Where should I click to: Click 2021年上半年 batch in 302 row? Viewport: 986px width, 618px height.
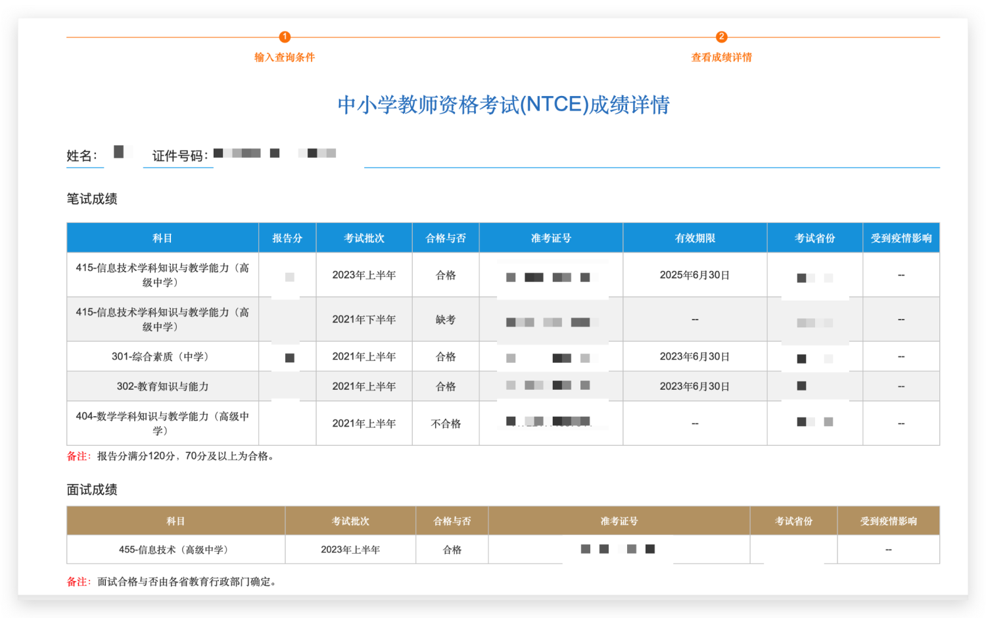(364, 387)
